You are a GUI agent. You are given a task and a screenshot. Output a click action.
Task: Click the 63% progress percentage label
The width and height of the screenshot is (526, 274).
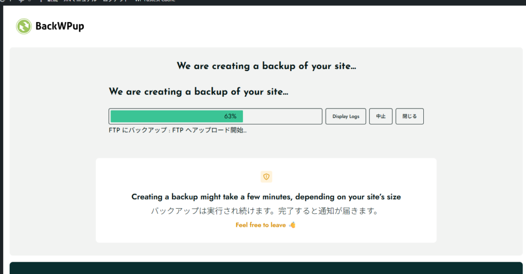click(230, 117)
